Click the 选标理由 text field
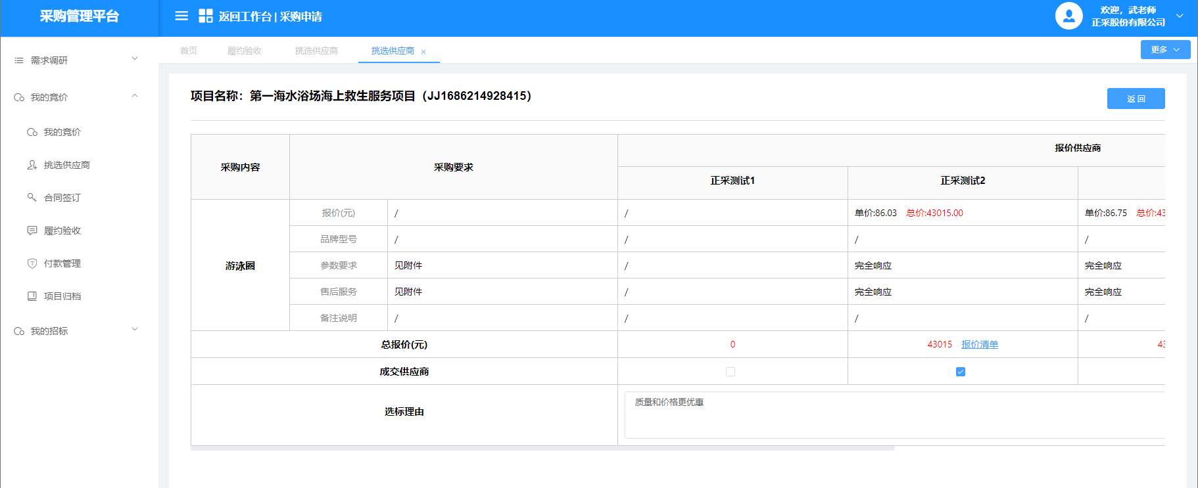Screen dimensions: 1198x488 click(894, 414)
